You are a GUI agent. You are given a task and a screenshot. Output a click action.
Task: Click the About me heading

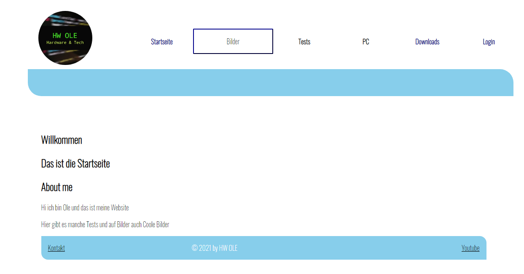pos(57,187)
